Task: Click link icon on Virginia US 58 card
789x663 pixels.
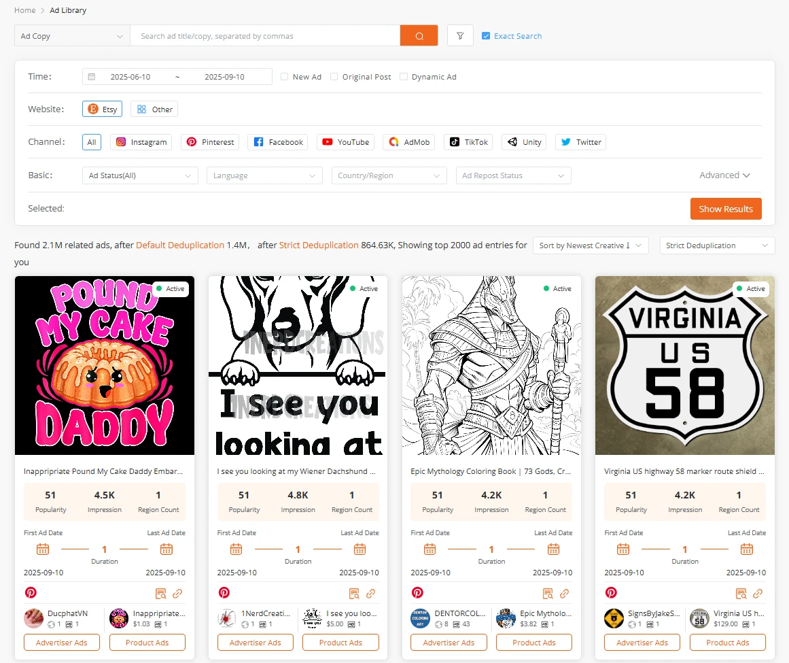Action: point(758,593)
